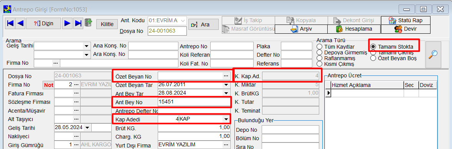Viewport: 452px width, 149px height.
Task: Go to previous record arrow
Action: point(20,23)
